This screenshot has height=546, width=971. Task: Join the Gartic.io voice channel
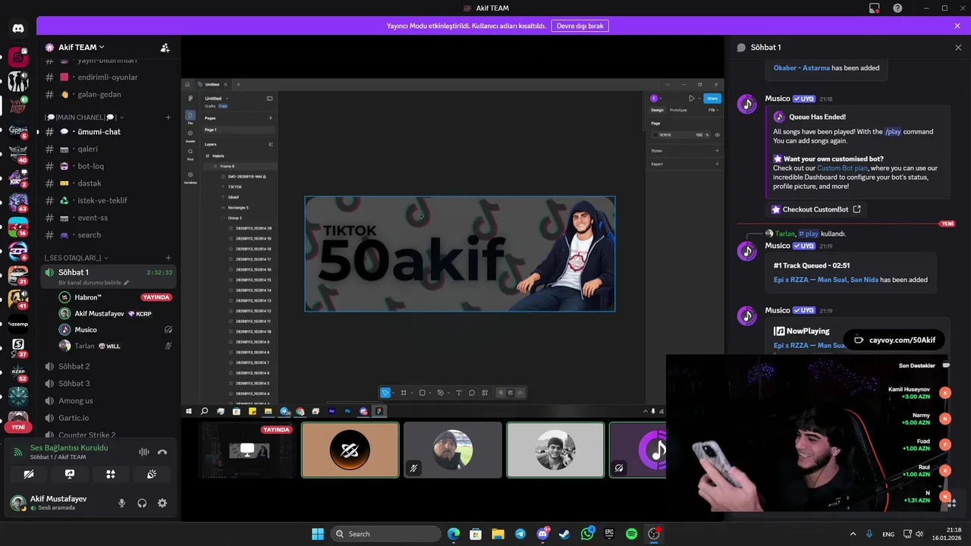tap(108, 418)
